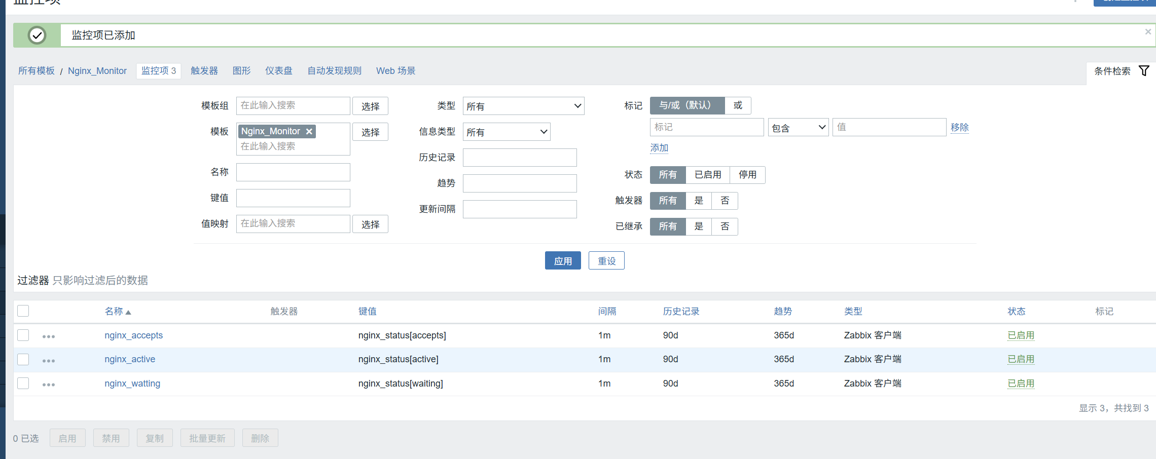
Task: Dismiss the item-added success message
Action: click(1148, 31)
